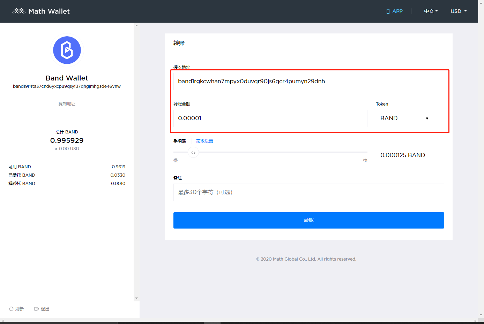Focus the 接收地址 recipient address field
This screenshot has height=324, width=484.
coord(308,82)
